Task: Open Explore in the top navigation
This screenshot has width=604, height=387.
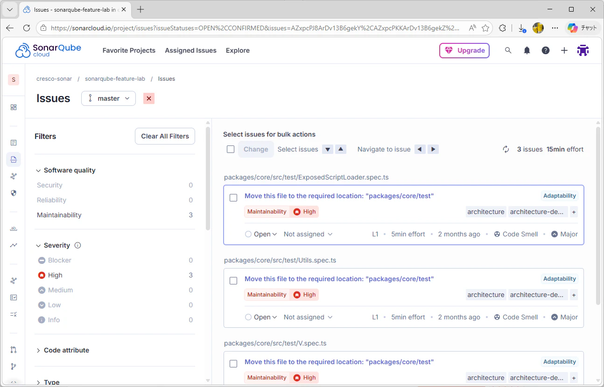Action: 238,50
